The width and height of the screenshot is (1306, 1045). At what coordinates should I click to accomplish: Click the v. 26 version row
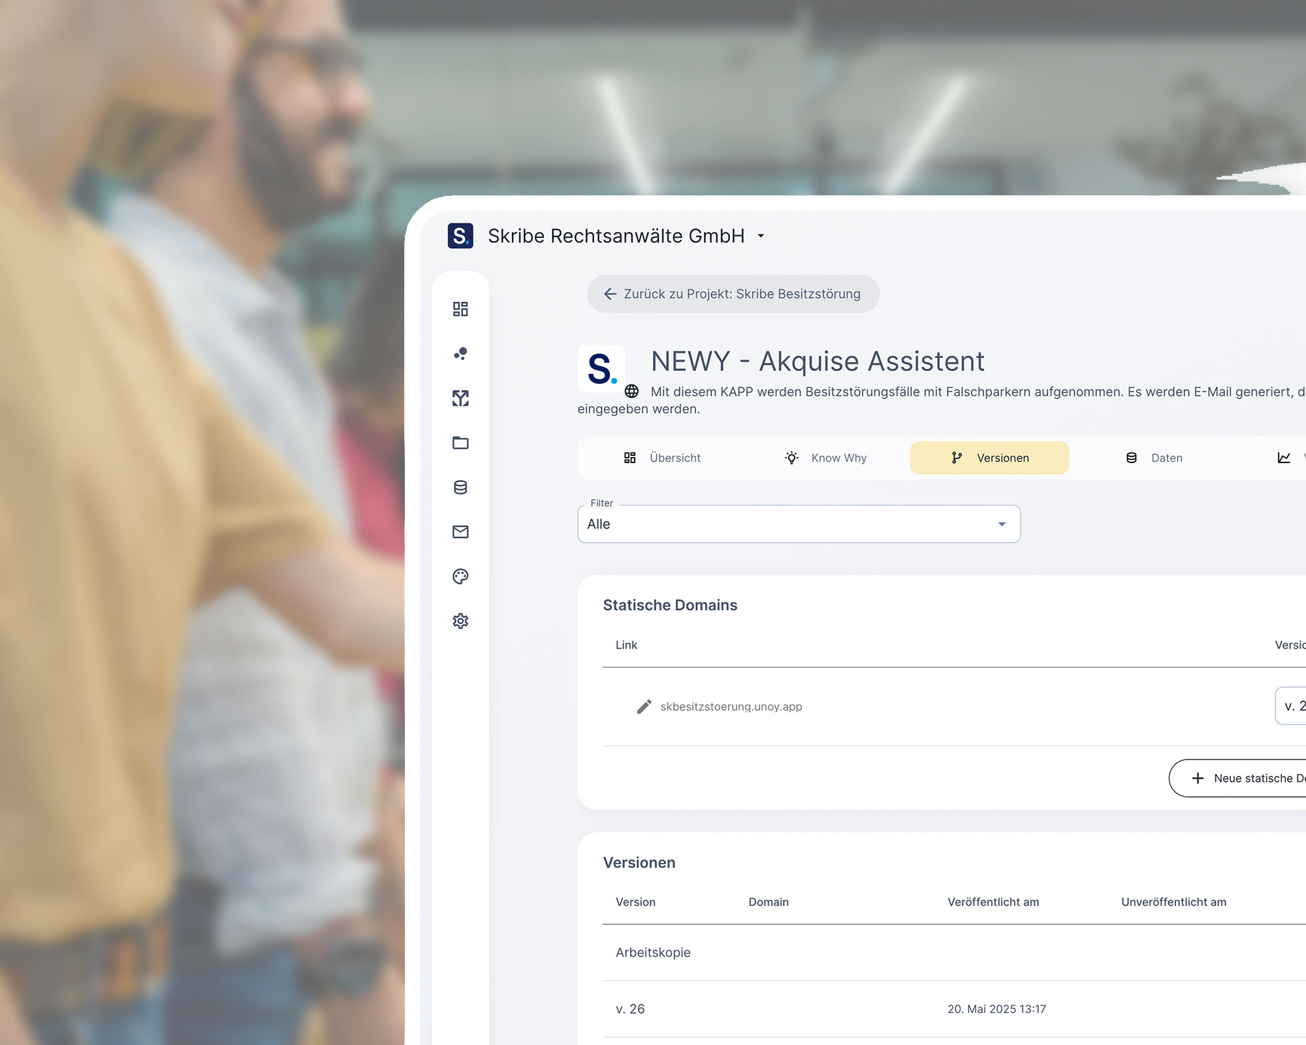tap(954, 1009)
